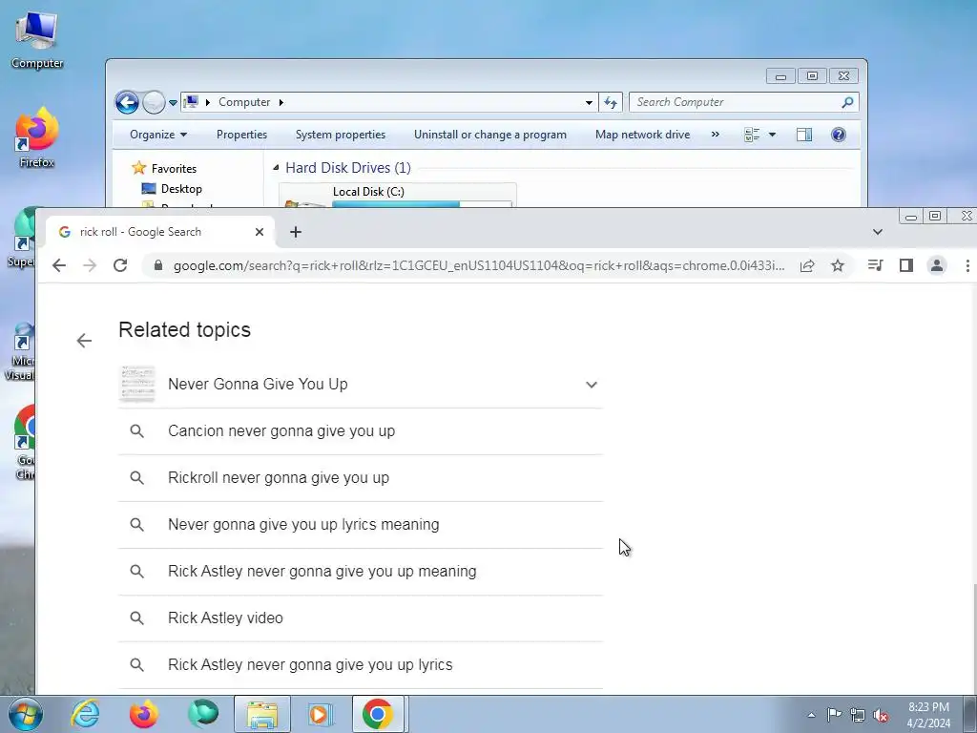Click the Chrome address bar URL
Image resolution: width=977 pixels, height=733 pixels.
pyautogui.click(x=479, y=265)
